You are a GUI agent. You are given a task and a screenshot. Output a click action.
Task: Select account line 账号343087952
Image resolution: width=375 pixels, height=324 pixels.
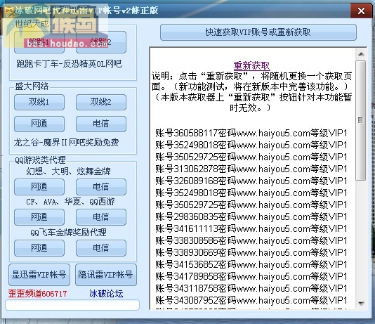(x=251, y=300)
